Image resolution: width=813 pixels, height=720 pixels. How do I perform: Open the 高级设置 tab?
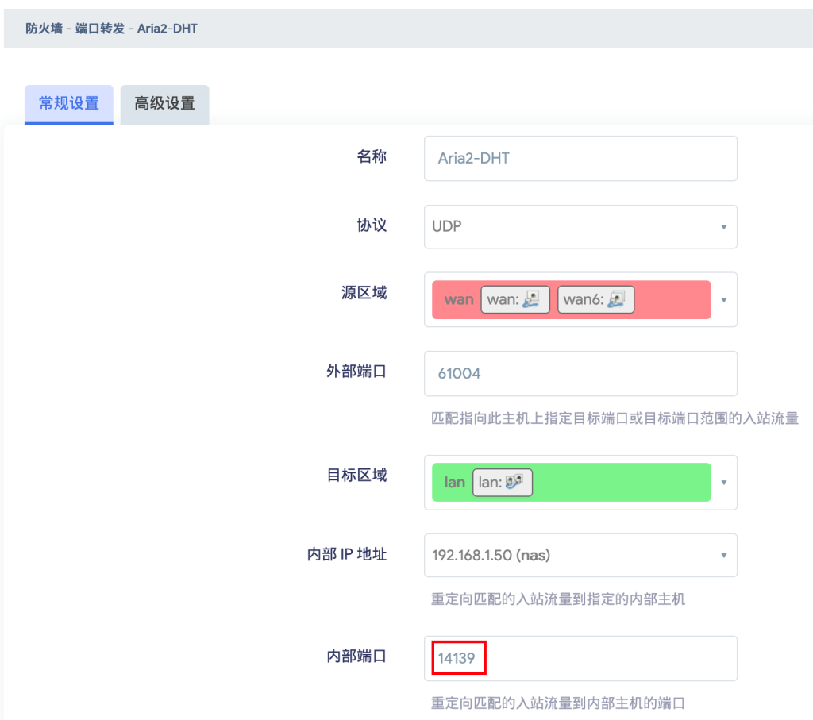tap(164, 104)
